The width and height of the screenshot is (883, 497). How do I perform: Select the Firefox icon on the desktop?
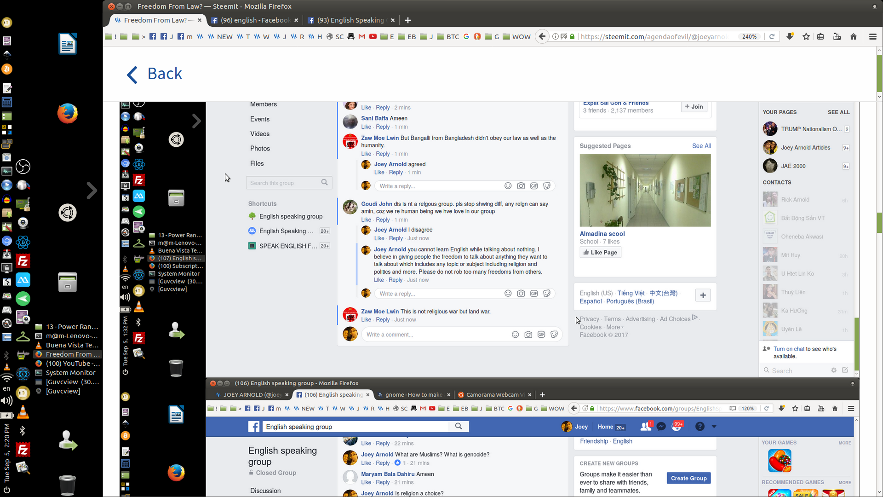pyautogui.click(x=68, y=114)
